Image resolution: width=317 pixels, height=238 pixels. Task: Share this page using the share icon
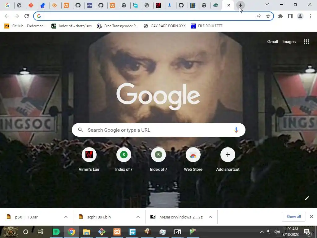coord(258,16)
